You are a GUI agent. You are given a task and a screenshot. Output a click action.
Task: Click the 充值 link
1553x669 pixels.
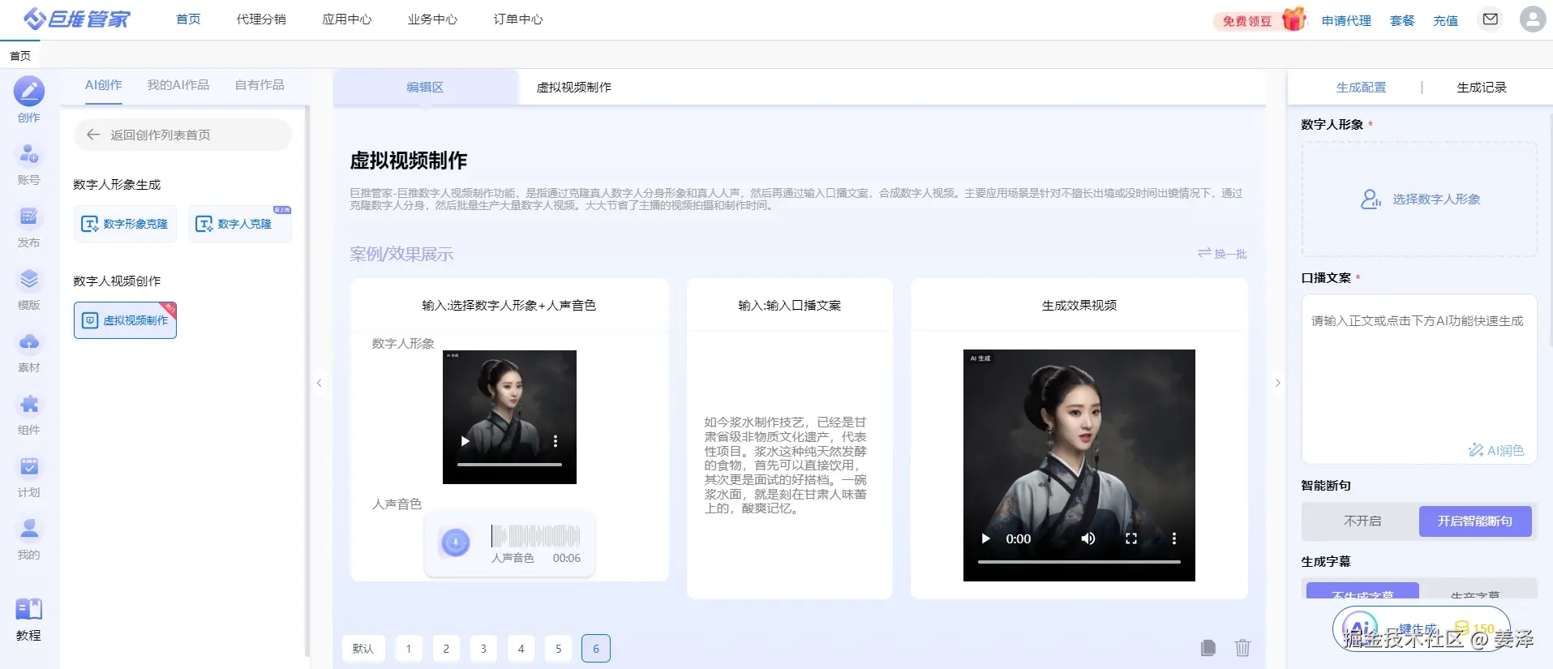1445,20
